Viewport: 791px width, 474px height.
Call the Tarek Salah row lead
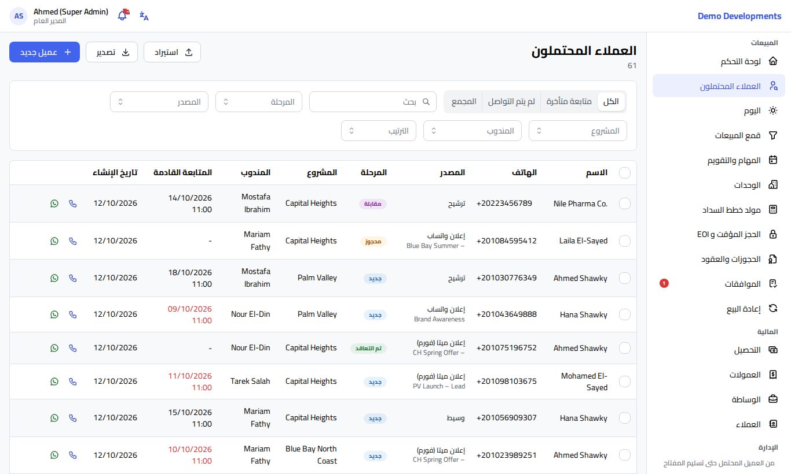pos(73,382)
